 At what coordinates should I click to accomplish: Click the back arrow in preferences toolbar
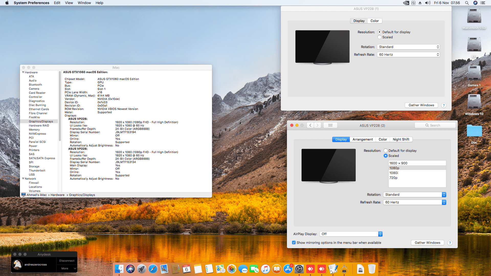(310, 125)
